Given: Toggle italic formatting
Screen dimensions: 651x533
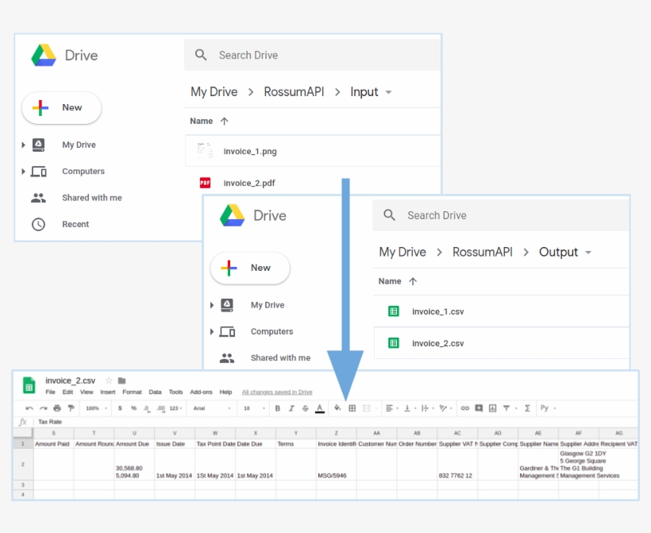Looking at the screenshot, I should click(x=291, y=408).
